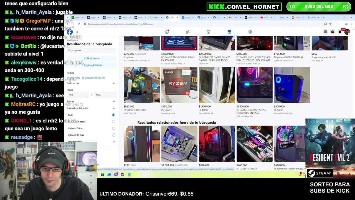Select the Marketplace storefront icon
This screenshot has width=355, height=200.
229,32
